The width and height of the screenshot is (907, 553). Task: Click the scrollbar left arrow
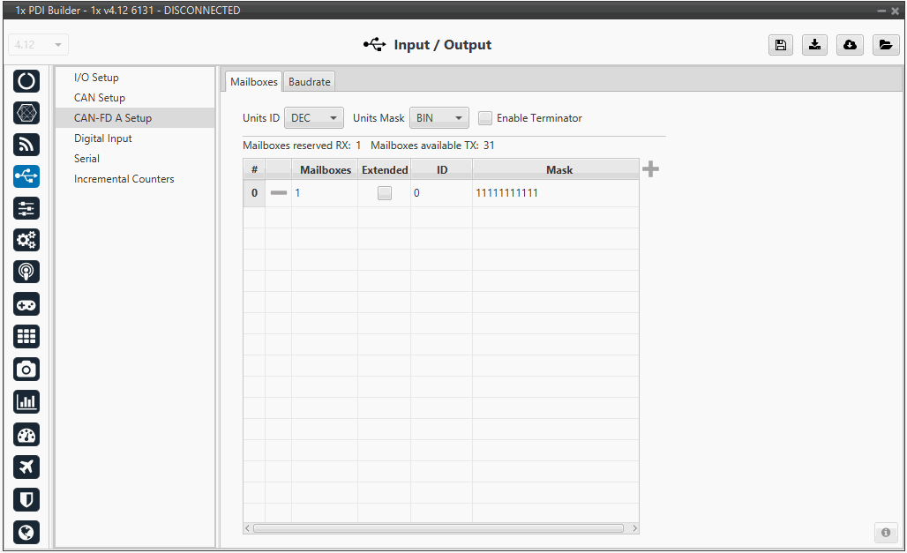click(248, 528)
